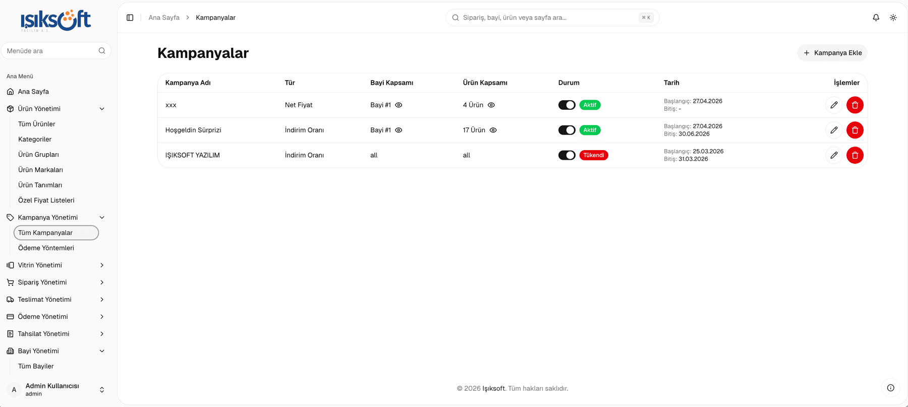Open the notifications bell
The height and width of the screenshot is (407, 908).
point(876,18)
